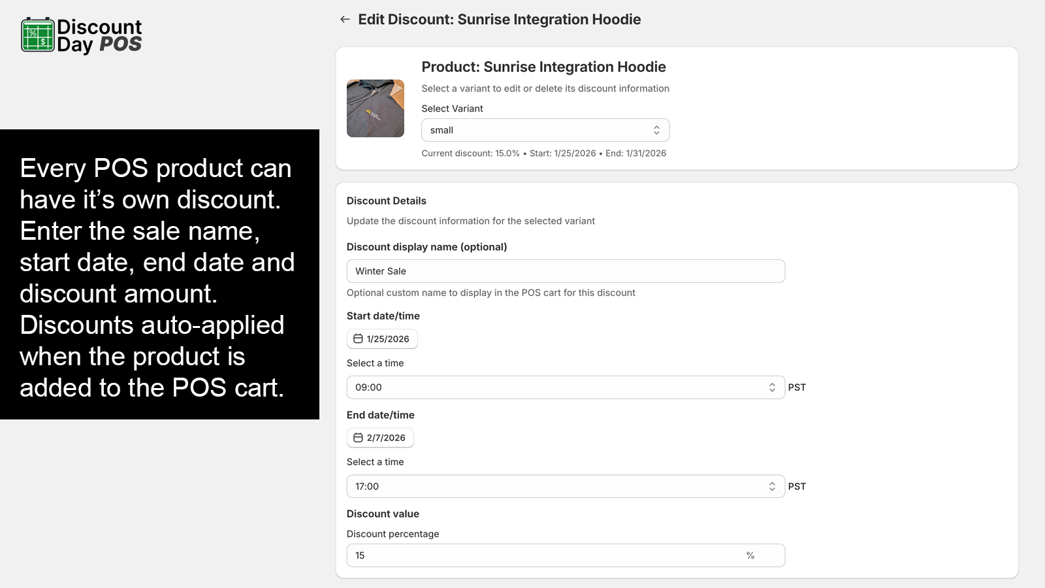This screenshot has height=588, width=1045.
Task: Click the Sunrise Integration Hoodie product thumbnail
Action: click(x=376, y=108)
